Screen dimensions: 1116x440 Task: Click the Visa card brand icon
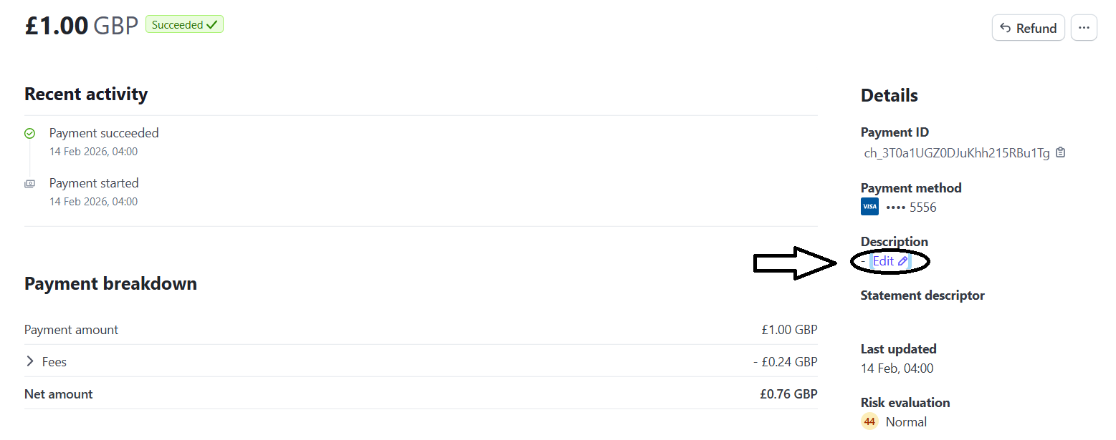click(869, 206)
